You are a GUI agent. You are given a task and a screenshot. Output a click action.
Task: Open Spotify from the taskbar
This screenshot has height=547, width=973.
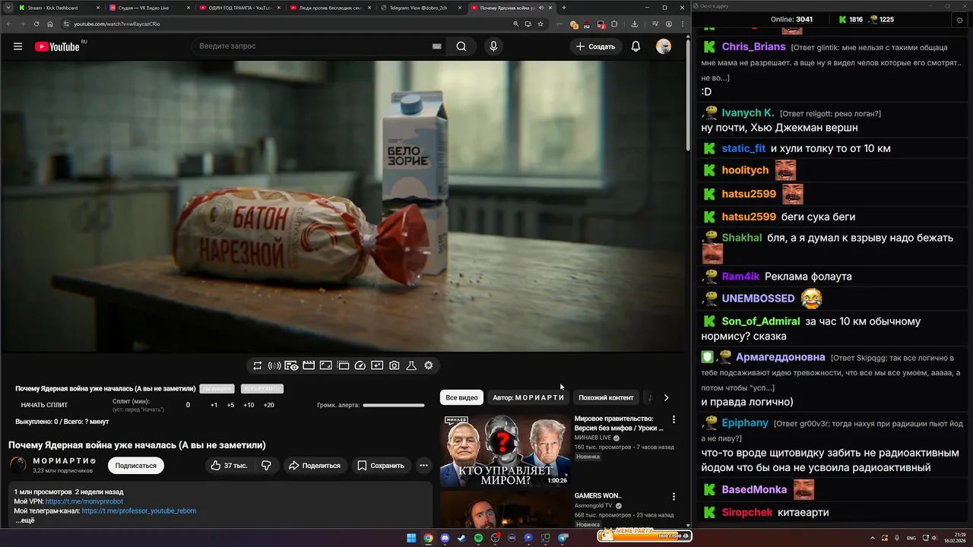click(478, 538)
